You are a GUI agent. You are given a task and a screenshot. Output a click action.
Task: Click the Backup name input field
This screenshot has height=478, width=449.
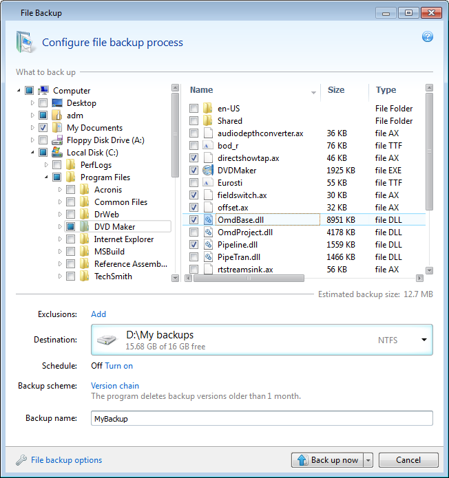pos(262,418)
